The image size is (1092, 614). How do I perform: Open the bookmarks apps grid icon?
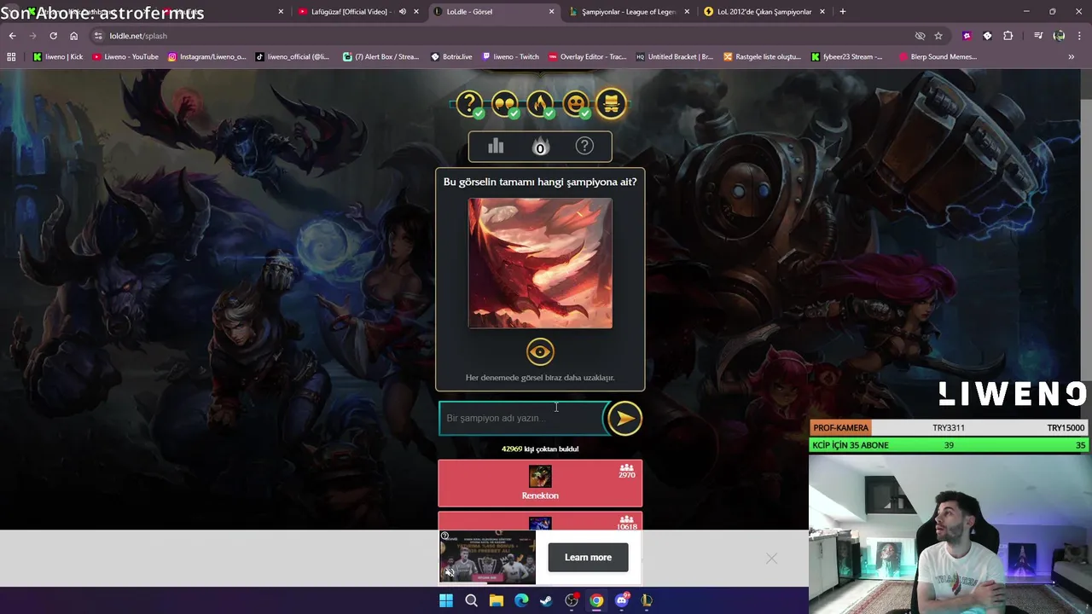click(x=11, y=57)
